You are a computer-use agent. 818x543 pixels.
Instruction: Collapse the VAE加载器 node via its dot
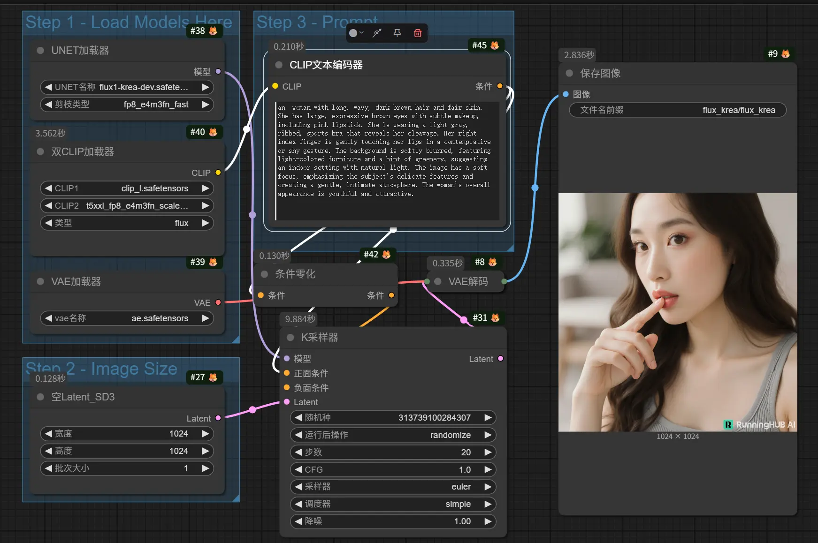tap(40, 281)
